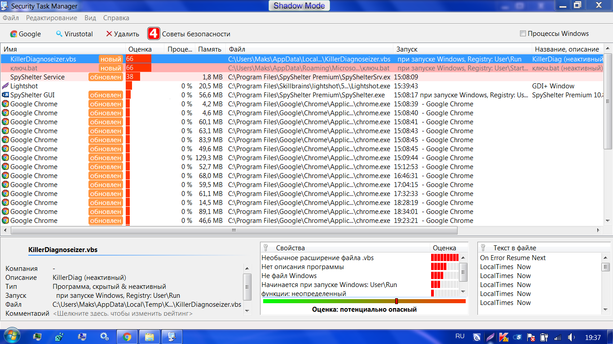Click the rating bar for Необычное расширение файла .vbs

[445, 258]
